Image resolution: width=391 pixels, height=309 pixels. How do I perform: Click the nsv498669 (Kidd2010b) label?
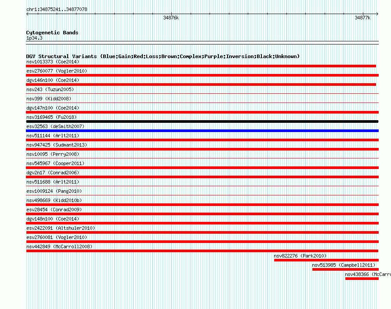coord(54,200)
